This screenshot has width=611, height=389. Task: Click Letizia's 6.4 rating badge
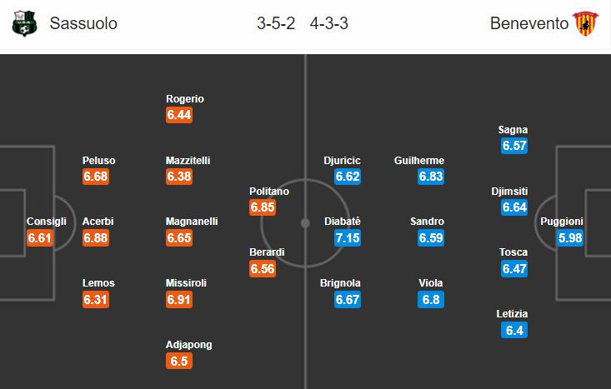point(514,330)
